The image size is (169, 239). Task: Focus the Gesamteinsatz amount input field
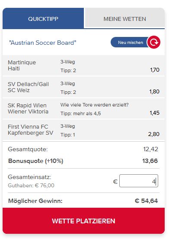tap(139, 181)
